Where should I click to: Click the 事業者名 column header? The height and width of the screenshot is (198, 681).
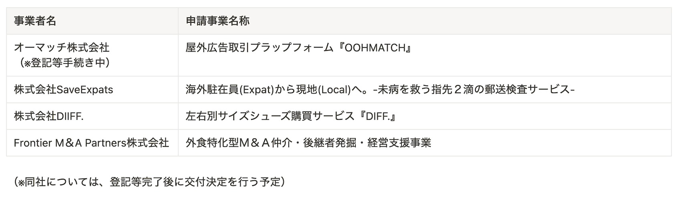tap(35, 21)
